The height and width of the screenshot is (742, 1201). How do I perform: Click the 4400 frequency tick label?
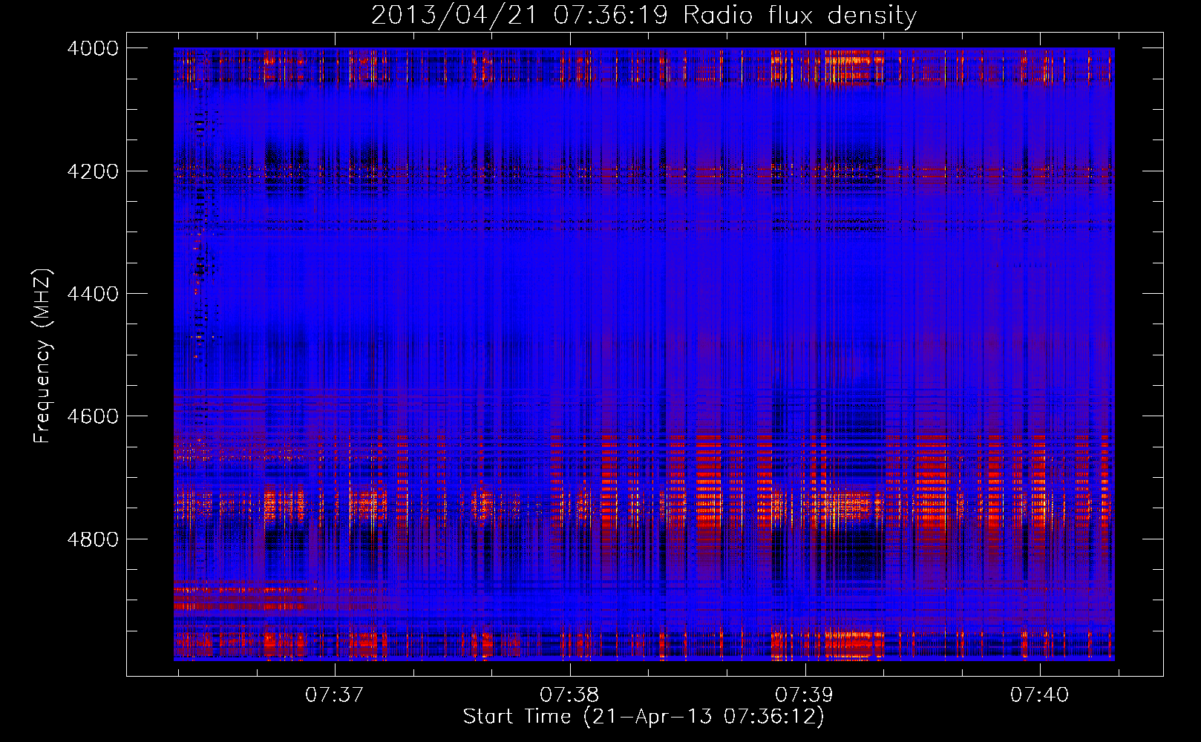[x=93, y=294]
